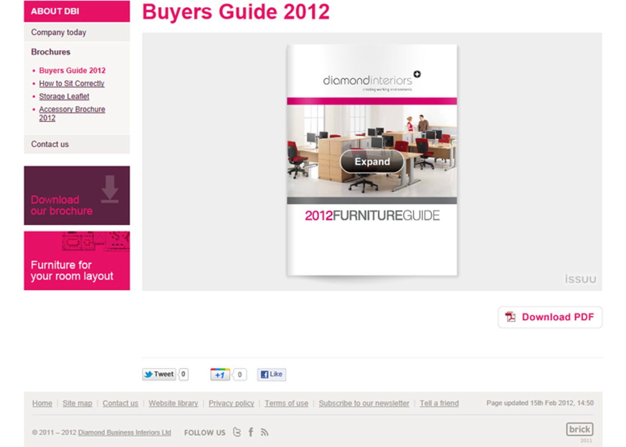
Task: Open the Twitter icon in the footer
Action: pos(237,432)
